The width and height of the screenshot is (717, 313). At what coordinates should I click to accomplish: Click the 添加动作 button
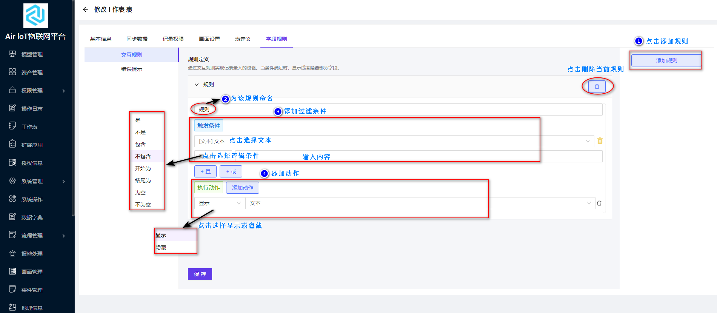[243, 188]
